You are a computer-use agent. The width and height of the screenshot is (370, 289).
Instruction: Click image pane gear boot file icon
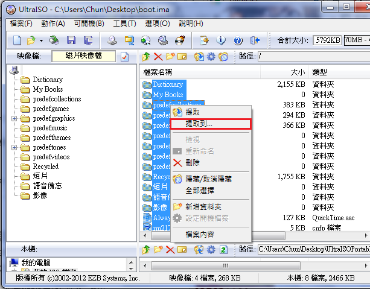[211, 57]
